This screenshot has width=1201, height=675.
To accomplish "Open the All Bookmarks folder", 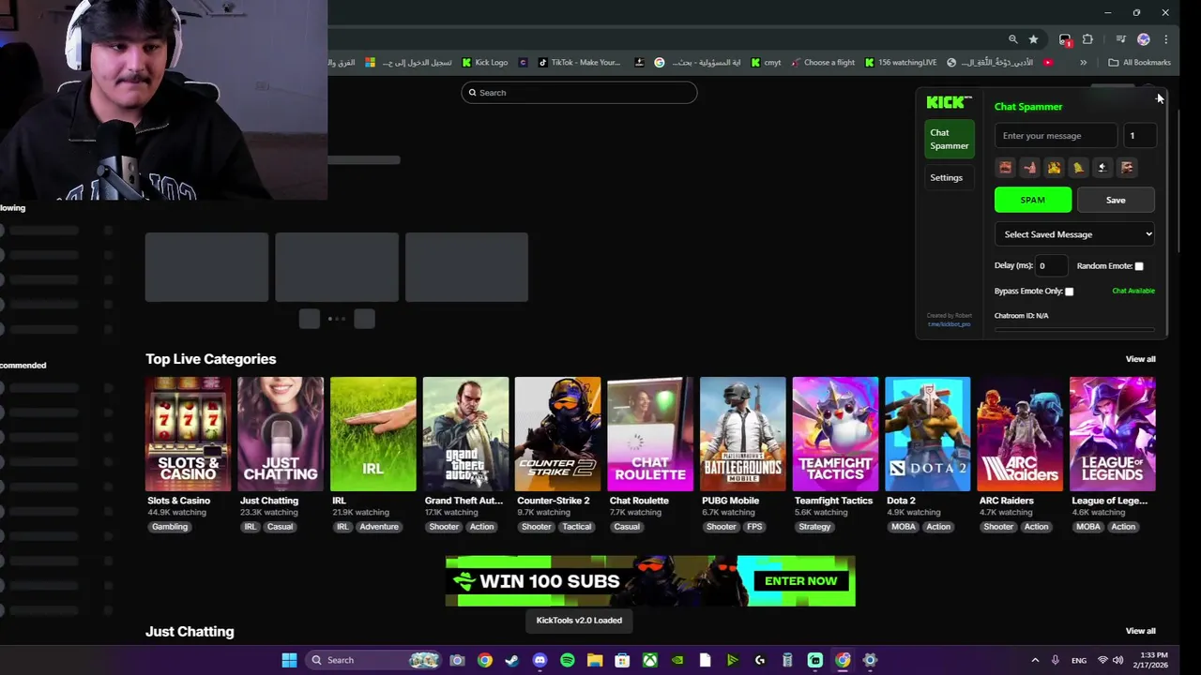I will pyautogui.click(x=1139, y=63).
